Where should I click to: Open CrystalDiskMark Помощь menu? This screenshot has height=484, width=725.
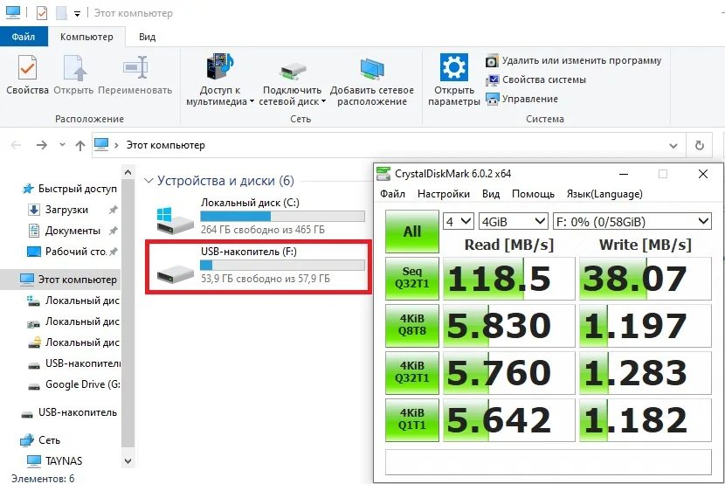click(533, 194)
